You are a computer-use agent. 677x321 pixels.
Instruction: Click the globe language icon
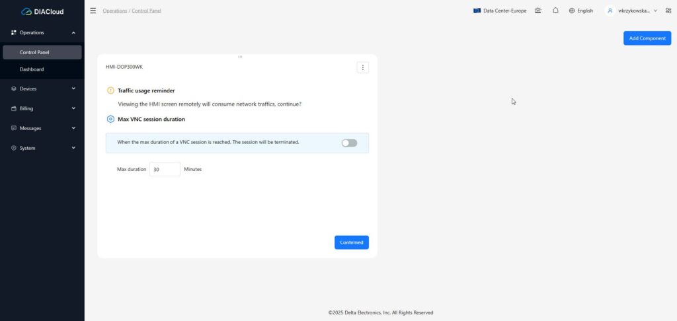572,11
